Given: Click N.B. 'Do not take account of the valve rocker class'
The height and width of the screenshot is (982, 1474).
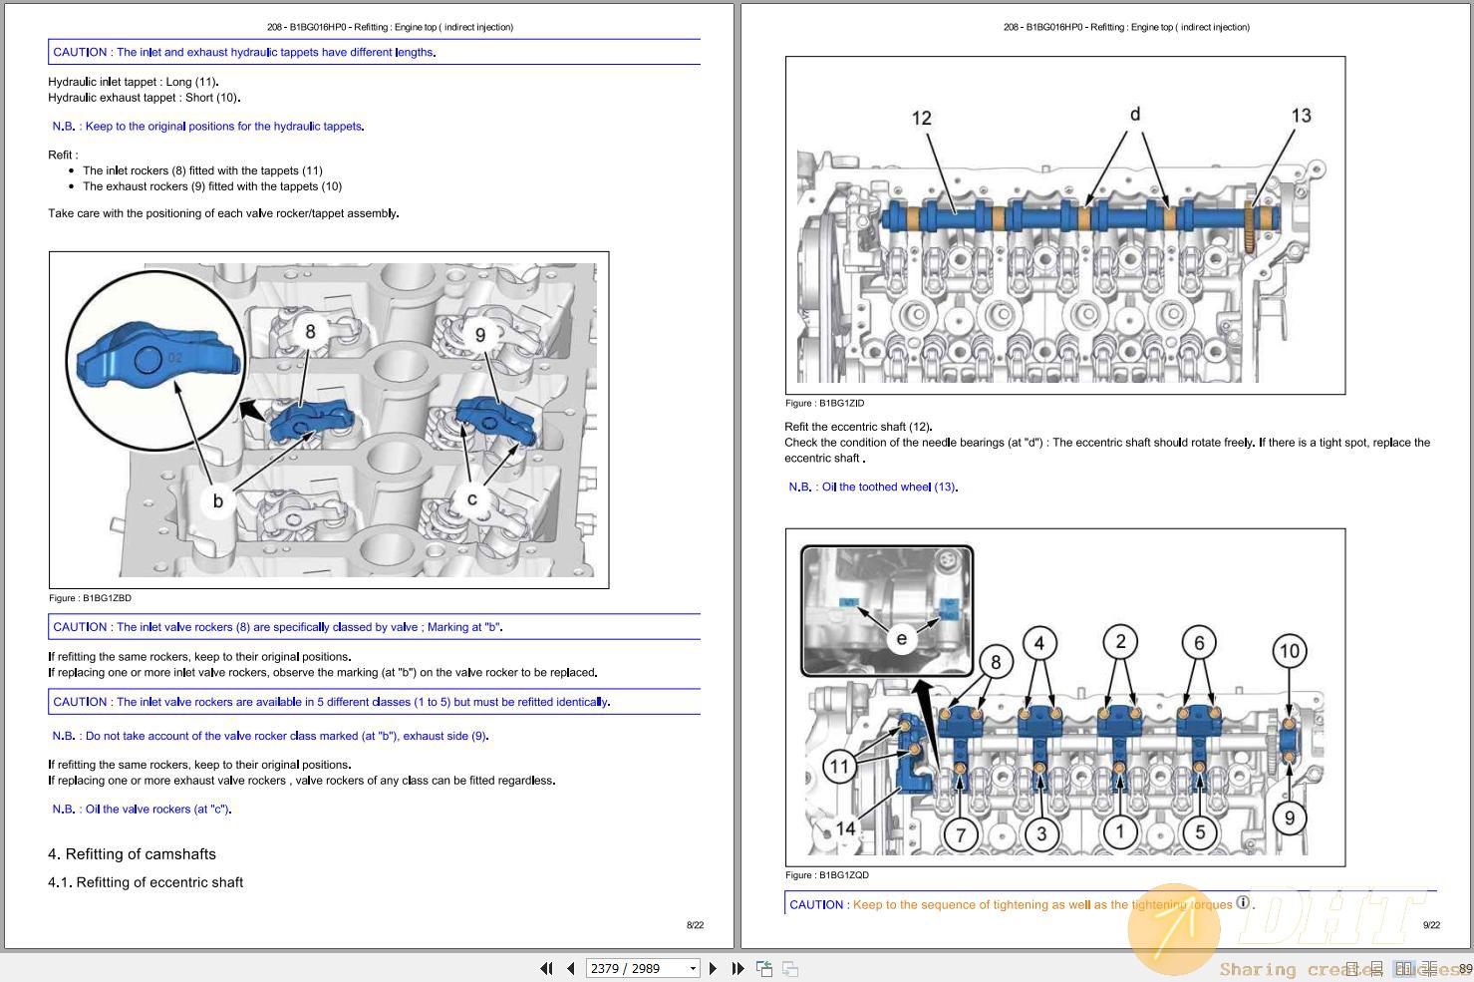Looking at the screenshot, I should 270,736.
